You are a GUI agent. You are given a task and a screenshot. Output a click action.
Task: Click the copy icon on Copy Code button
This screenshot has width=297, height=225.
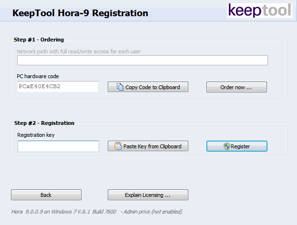(120, 87)
